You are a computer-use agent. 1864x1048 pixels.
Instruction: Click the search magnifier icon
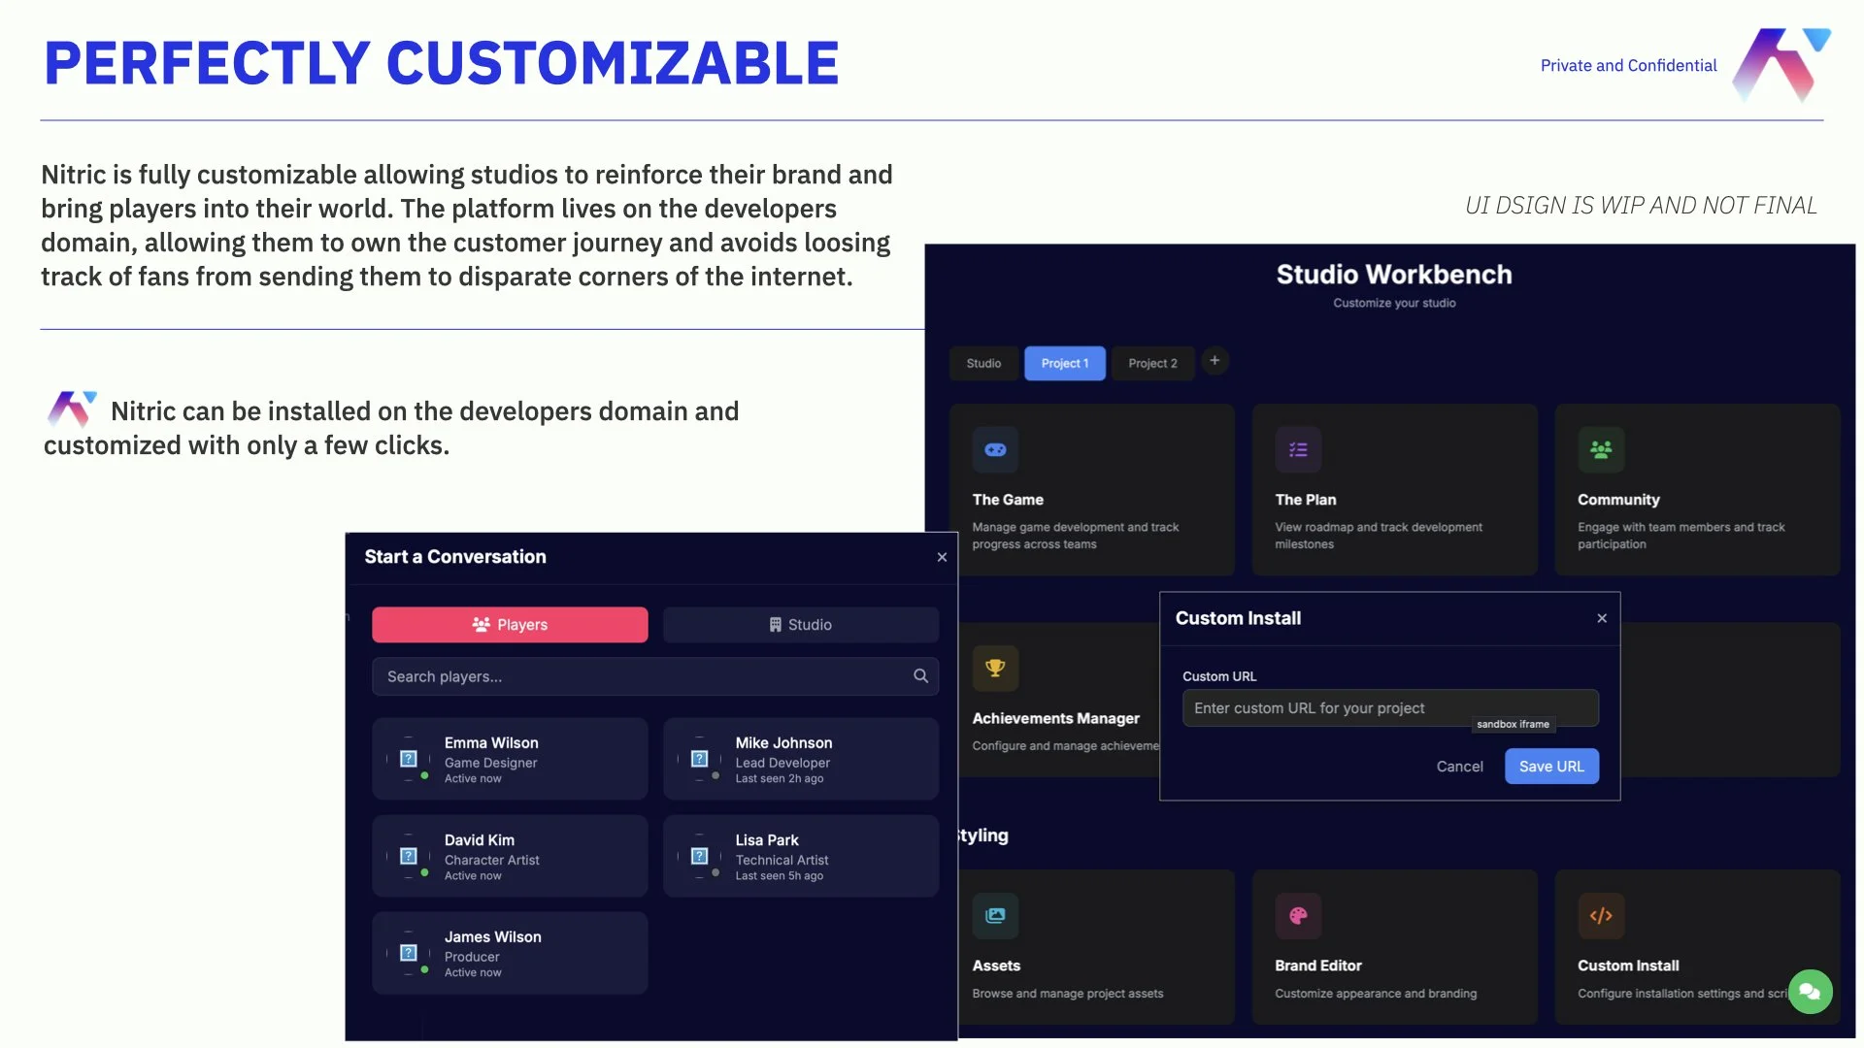click(920, 676)
